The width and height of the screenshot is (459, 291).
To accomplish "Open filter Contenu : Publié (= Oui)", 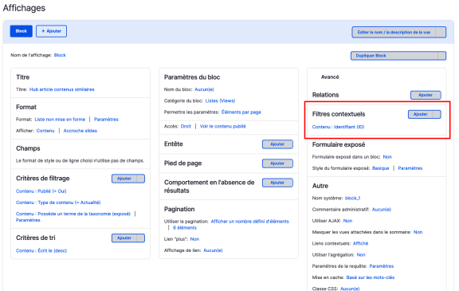I will coord(41,191).
